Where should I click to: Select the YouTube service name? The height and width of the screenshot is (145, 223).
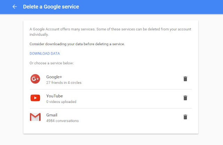point(54,96)
